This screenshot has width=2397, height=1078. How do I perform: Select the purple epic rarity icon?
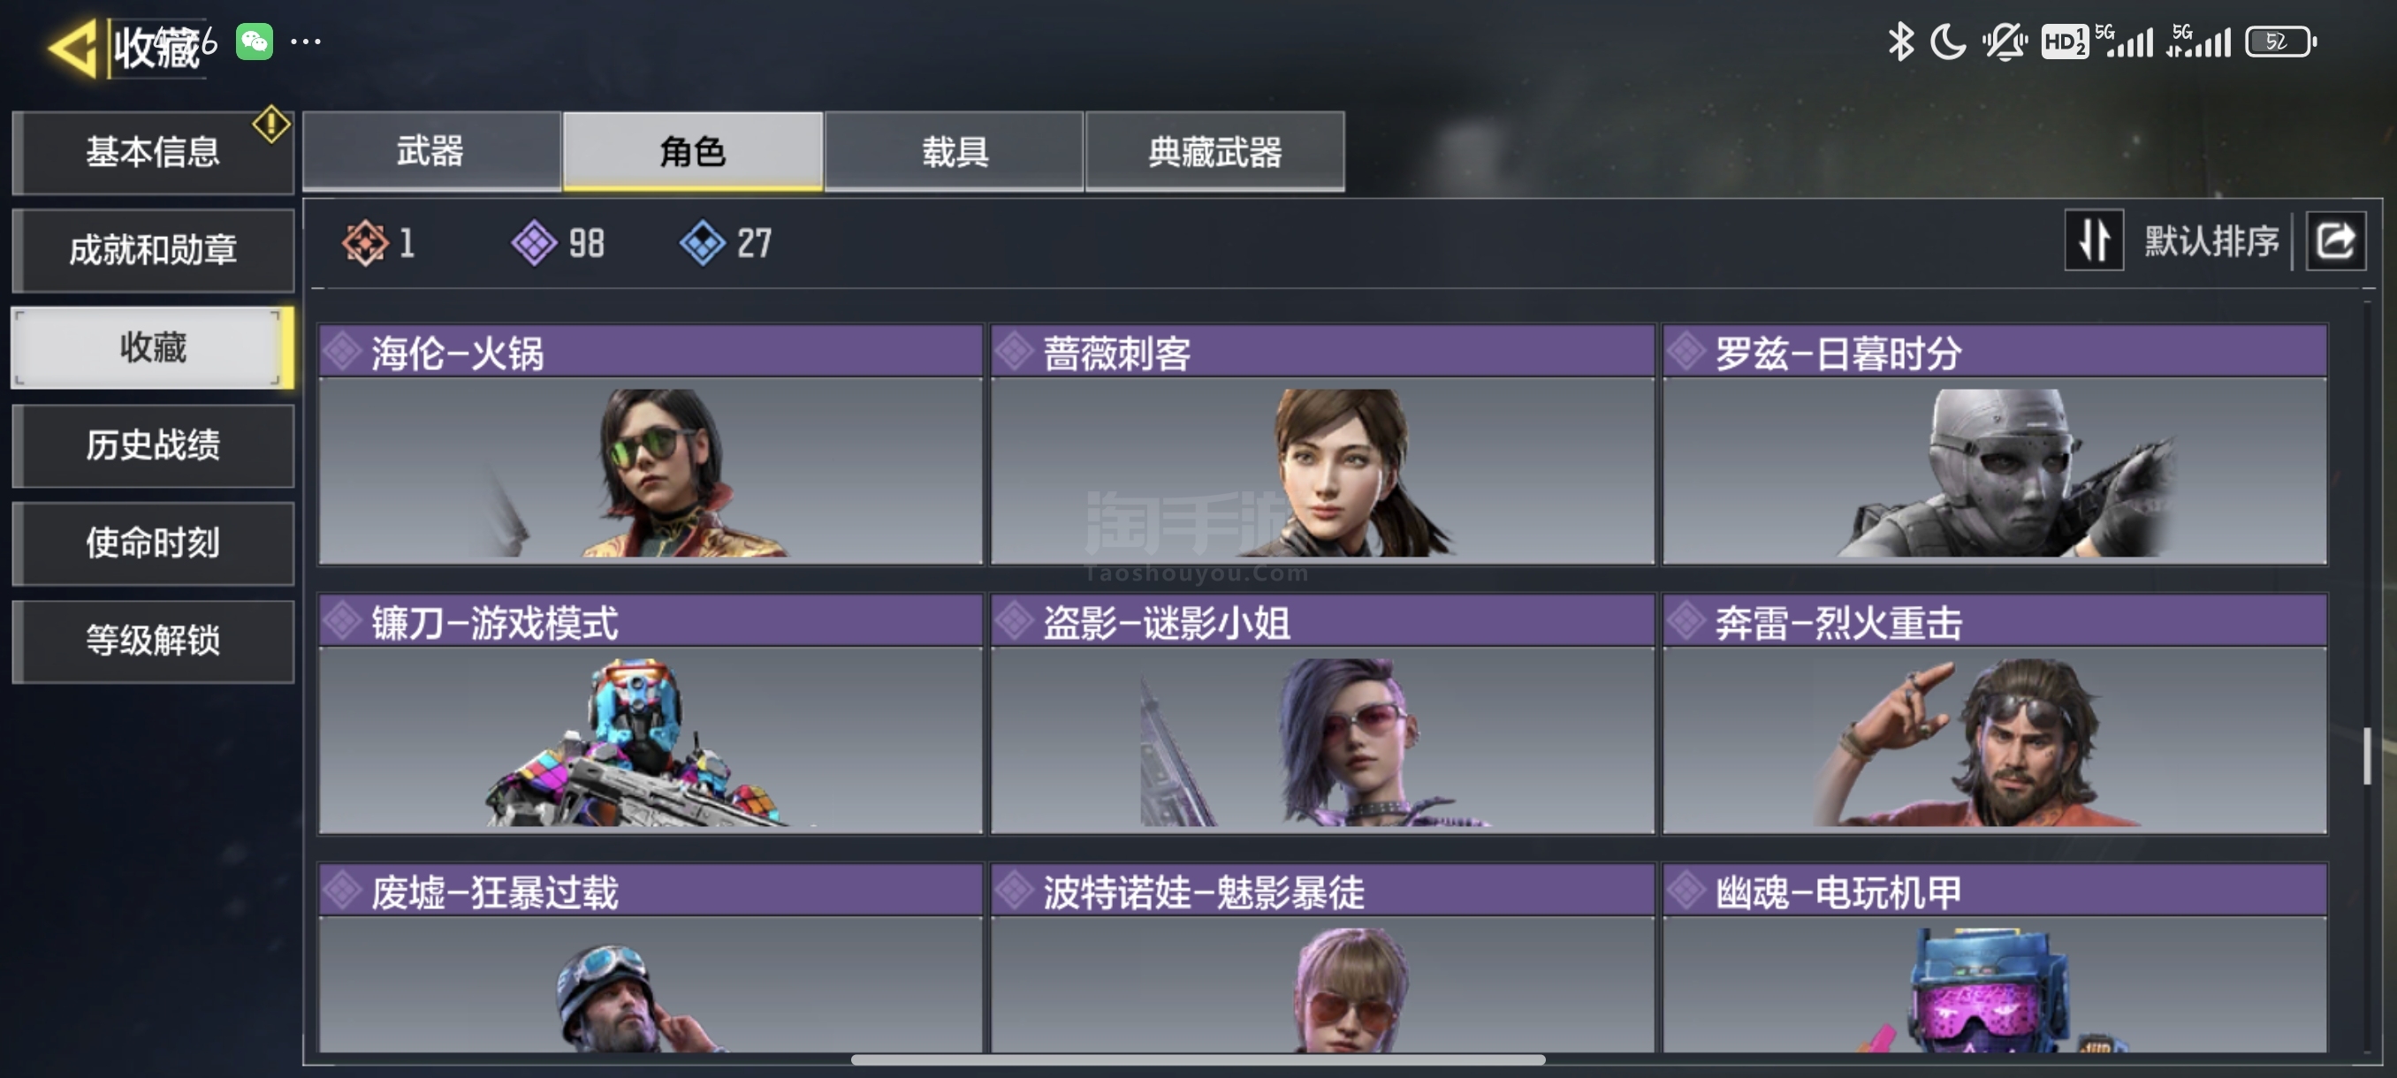[x=534, y=244]
